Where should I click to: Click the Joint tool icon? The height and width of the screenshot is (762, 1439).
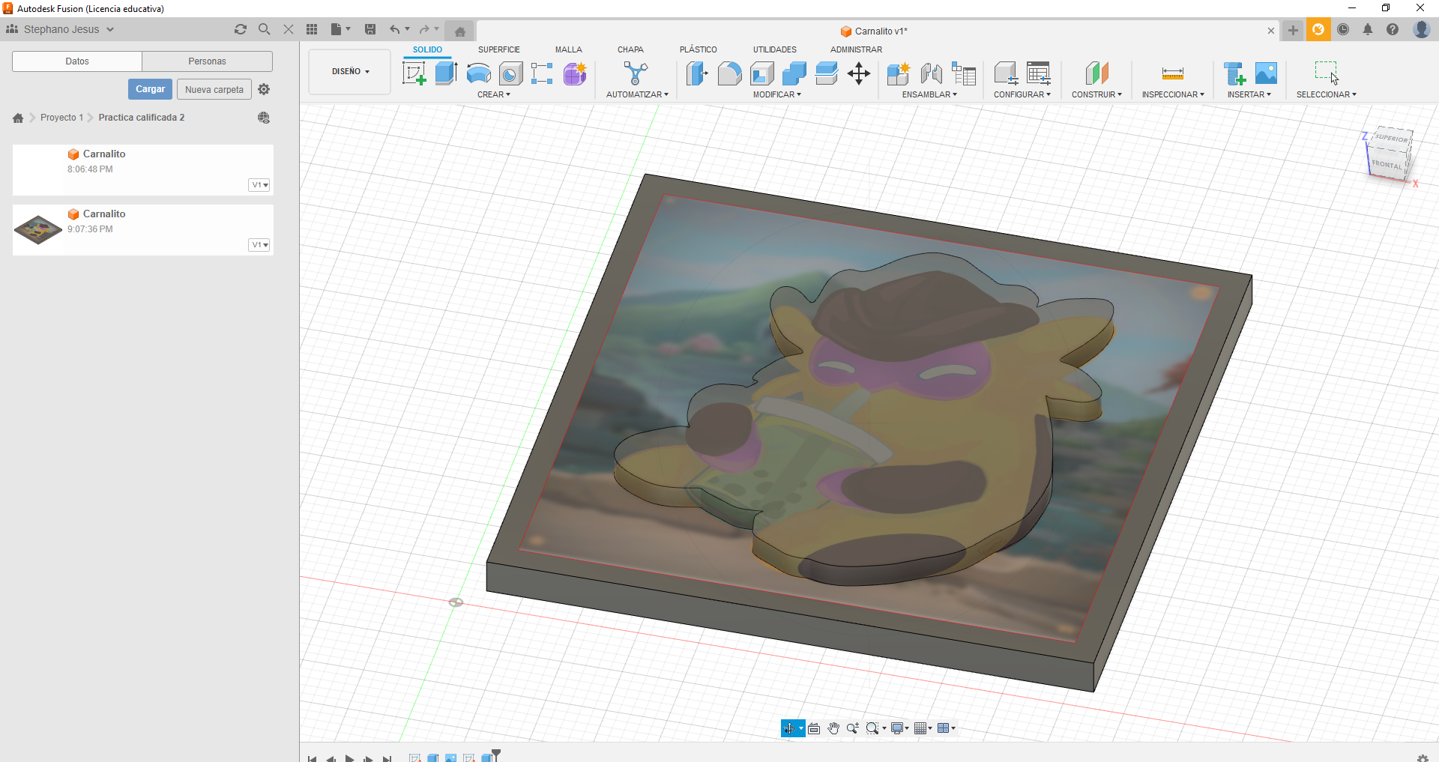coord(931,73)
